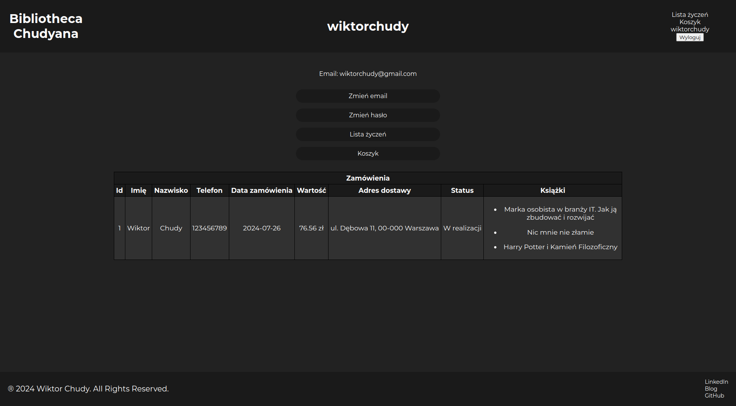Click the Wartość column header
736x406 pixels.
point(311,190)
